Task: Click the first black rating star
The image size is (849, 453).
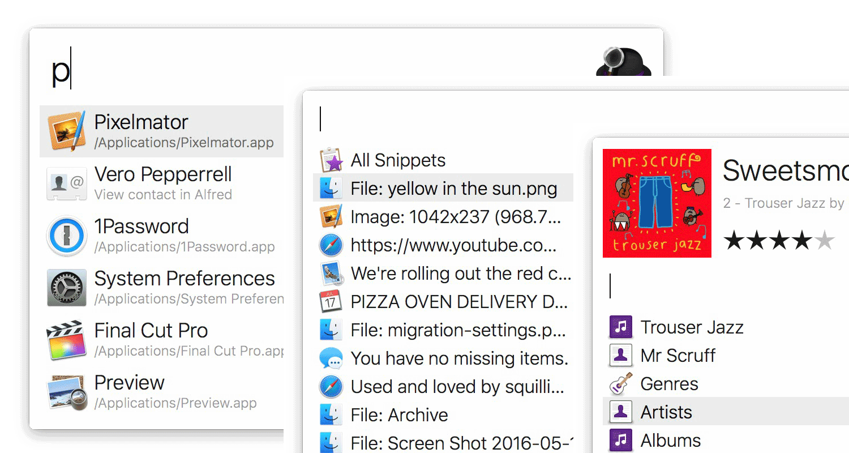Action: (735, 241)
